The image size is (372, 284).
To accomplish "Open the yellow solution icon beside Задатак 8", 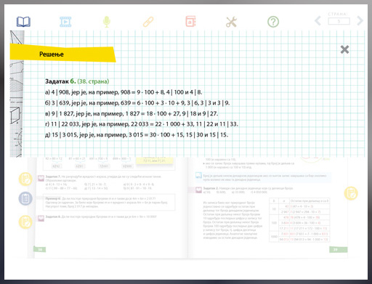I will [x=25, y=222].
